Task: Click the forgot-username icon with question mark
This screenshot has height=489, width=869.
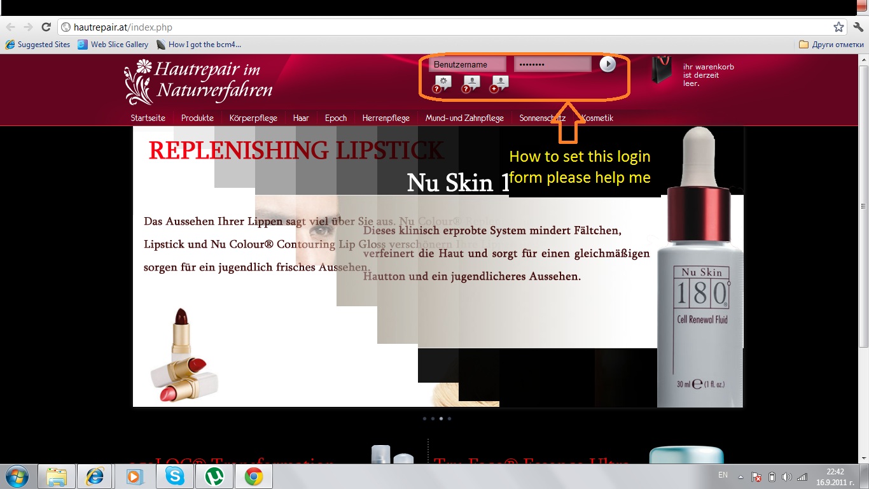Action: pyautogui.click(x=470, y=84)
